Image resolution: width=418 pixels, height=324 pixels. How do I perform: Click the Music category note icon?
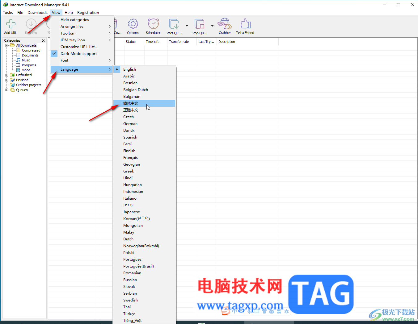(18, 60)
